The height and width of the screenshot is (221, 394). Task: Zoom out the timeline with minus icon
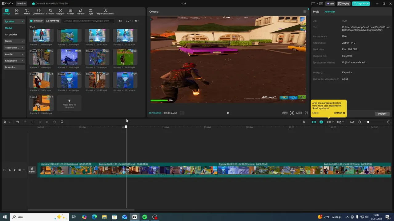[359, 122]
